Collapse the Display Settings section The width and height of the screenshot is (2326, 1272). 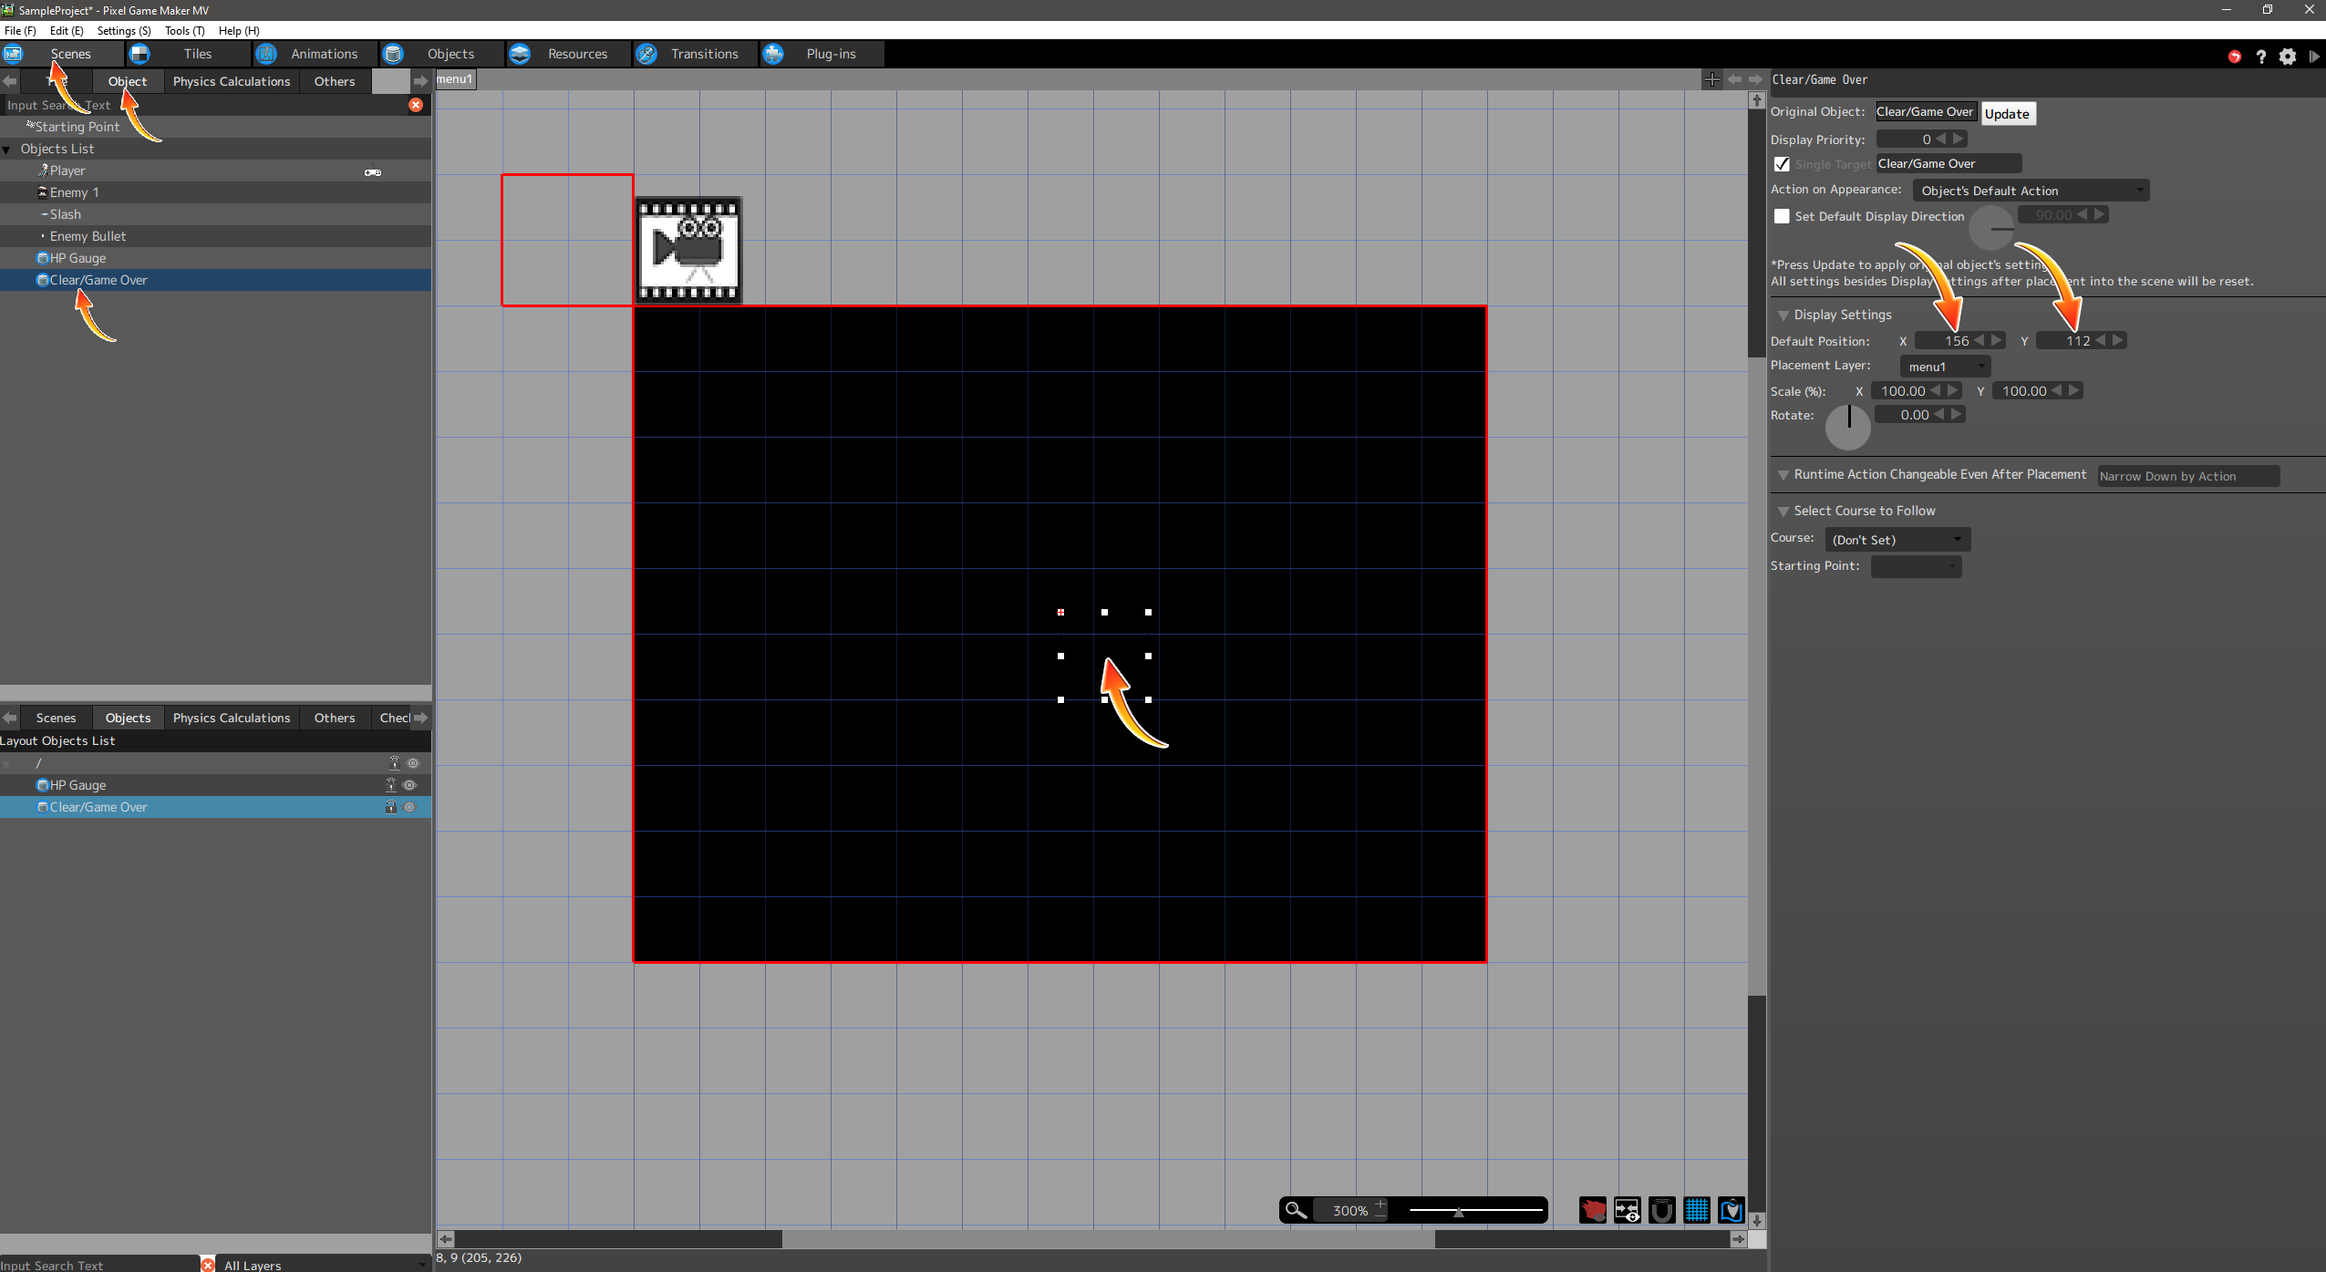pyautogui.click(x=1783, y=315)
